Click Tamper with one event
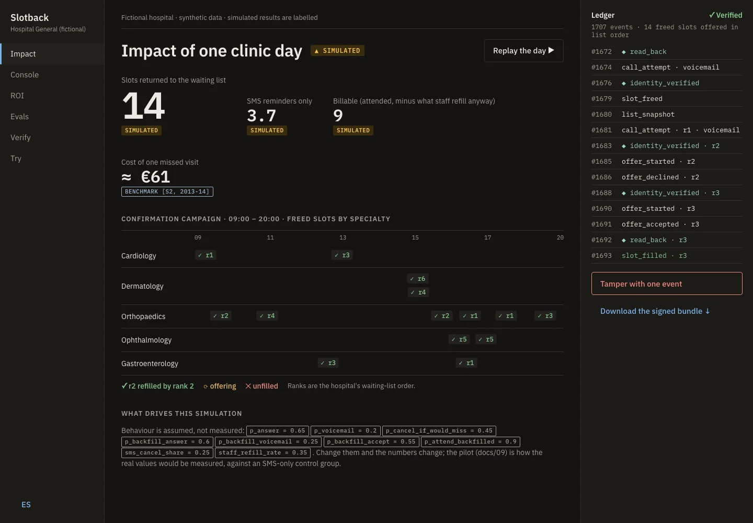The width and height of the screenshot is (753, 523). point(667,283)
